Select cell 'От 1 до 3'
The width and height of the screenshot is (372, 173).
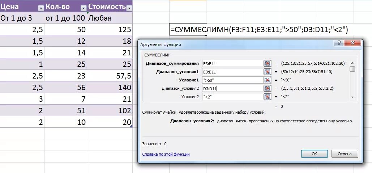[x=22, y=18]
